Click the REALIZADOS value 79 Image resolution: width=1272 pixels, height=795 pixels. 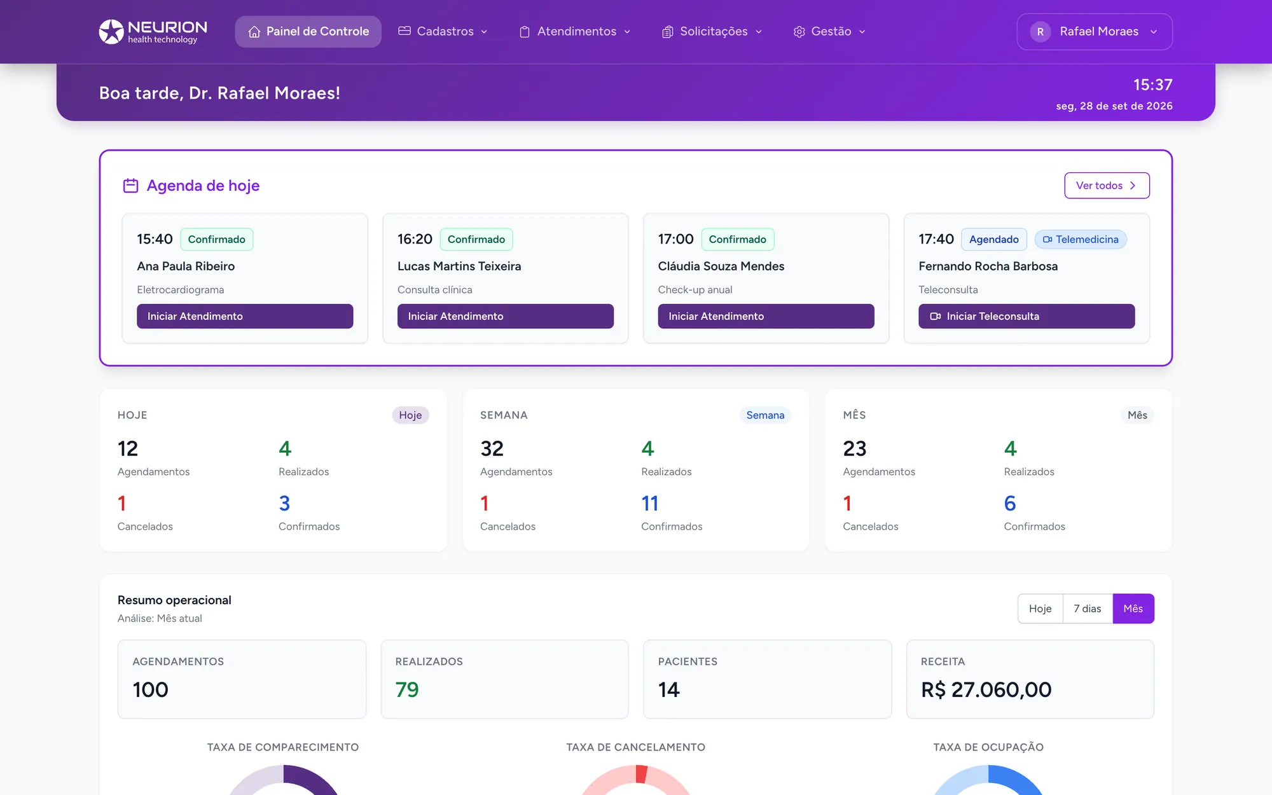[407, 690]
